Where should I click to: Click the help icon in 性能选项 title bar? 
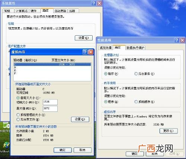click(177, 40)
